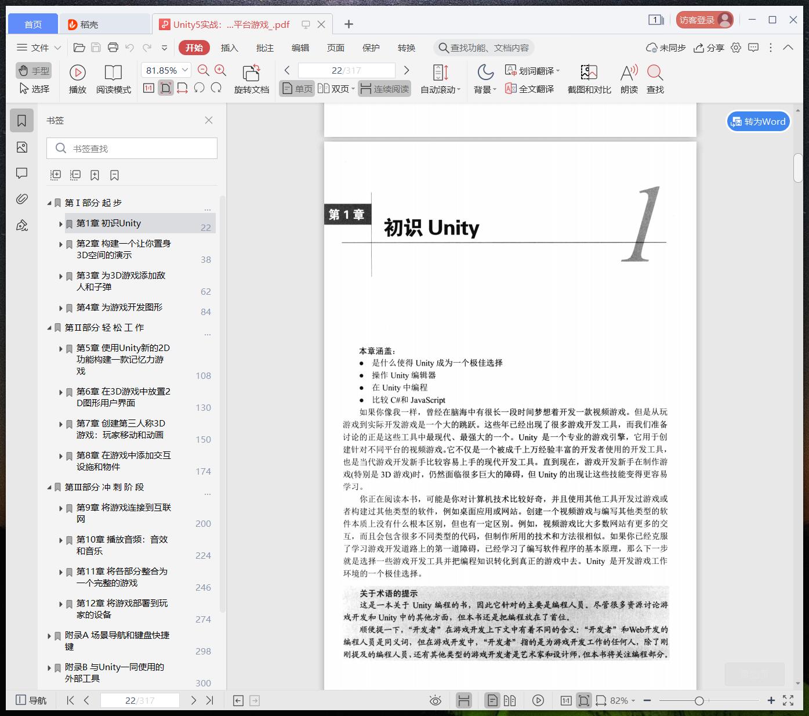Close the 书签 bookmarks panel

209,120
